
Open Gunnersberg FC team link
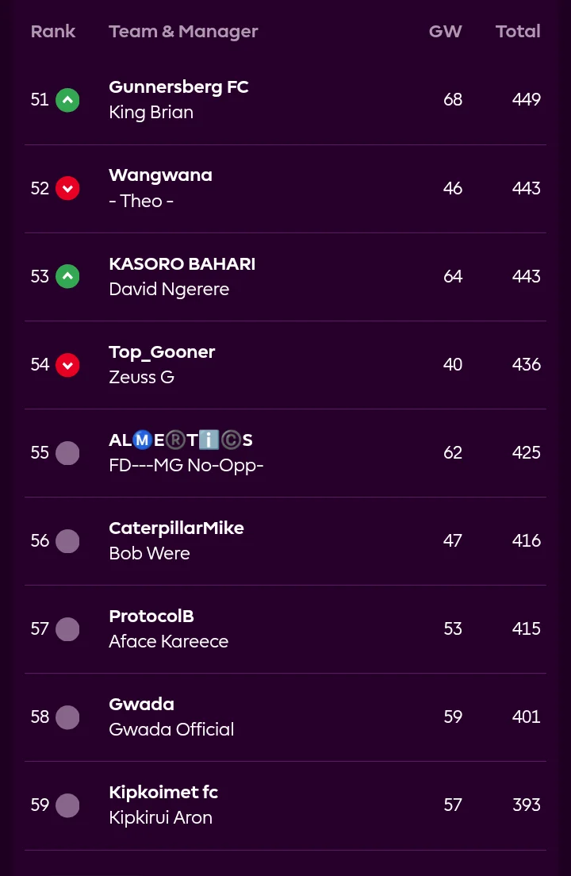178,87
